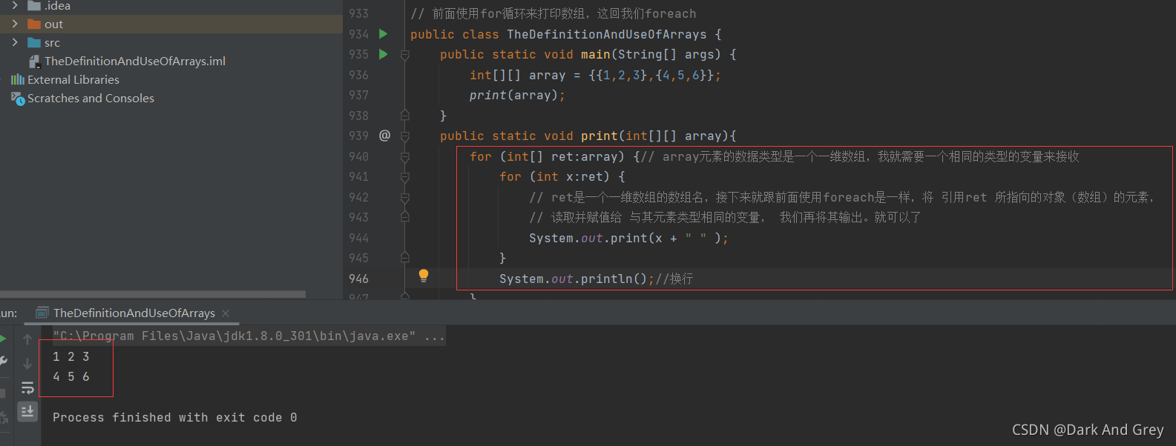
Task: Click the Scratches and Consoles icon
Action: pyautogui.click(x=18, y=99)
